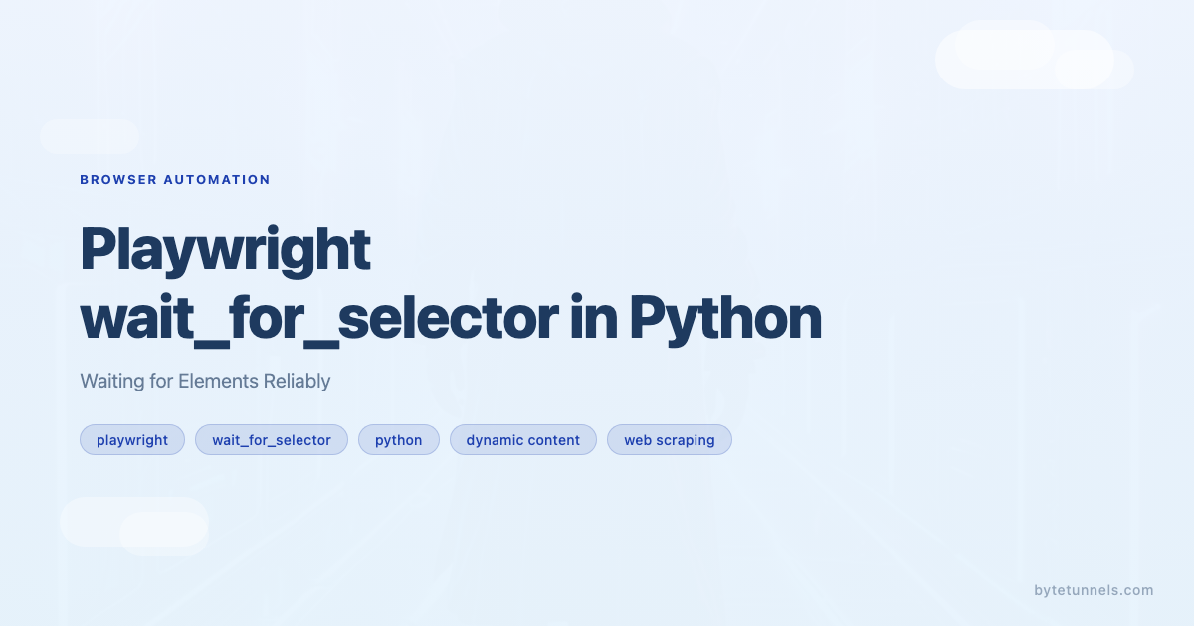Click the large Playwright heading word
1194x626 pixels.
pos(226,249)
